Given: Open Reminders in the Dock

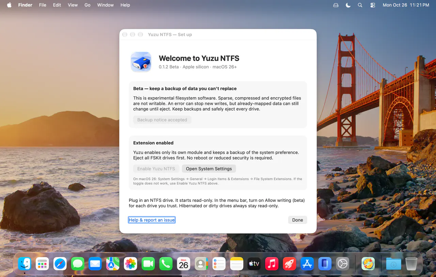Looking at the screenshot, I should pos(219,264).
